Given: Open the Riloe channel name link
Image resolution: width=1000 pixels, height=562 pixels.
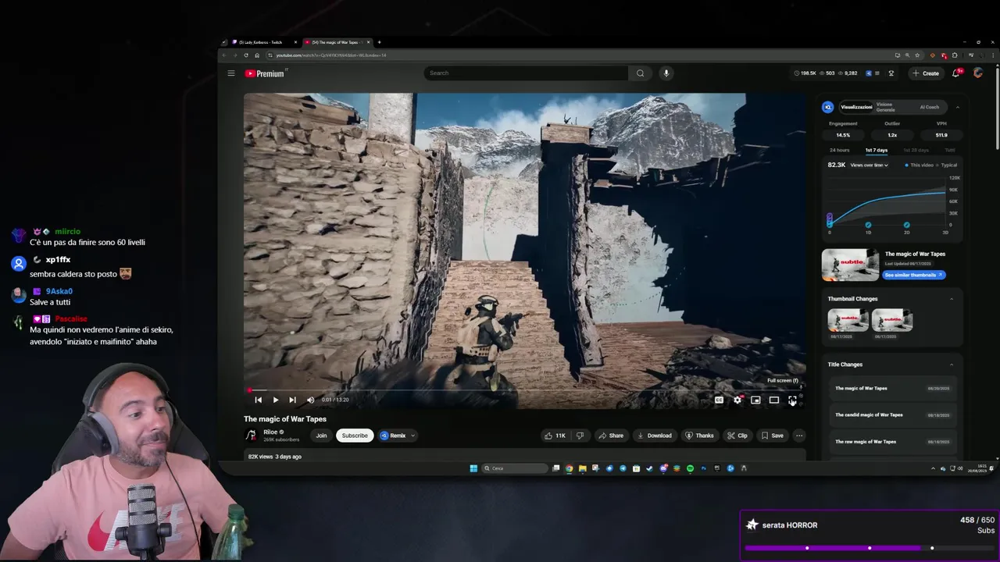Looking at the screenshot, I should 271,432.
